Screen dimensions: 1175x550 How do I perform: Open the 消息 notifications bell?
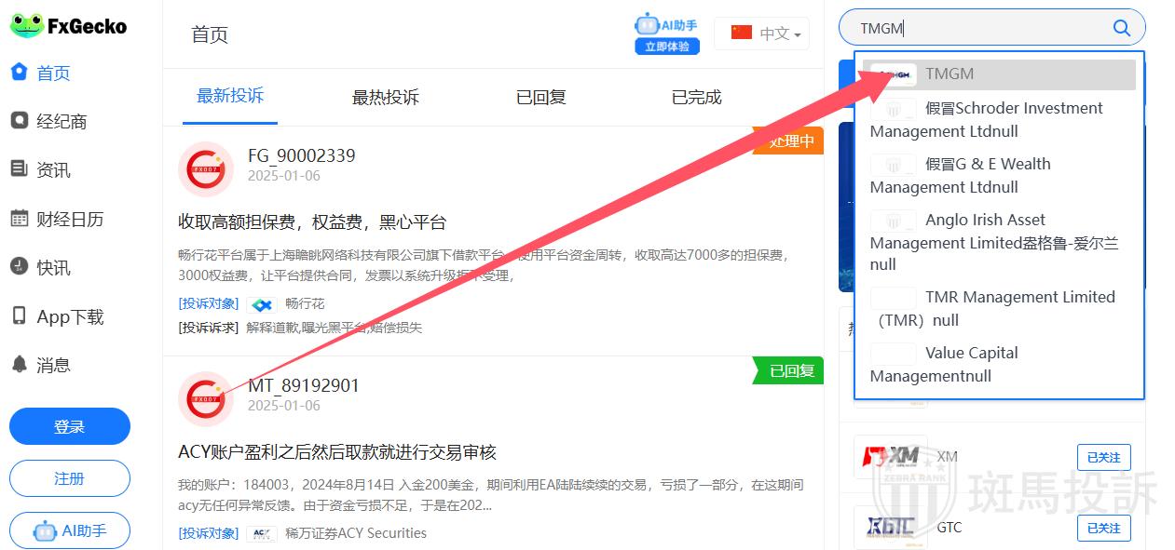[x=52, y=365]
